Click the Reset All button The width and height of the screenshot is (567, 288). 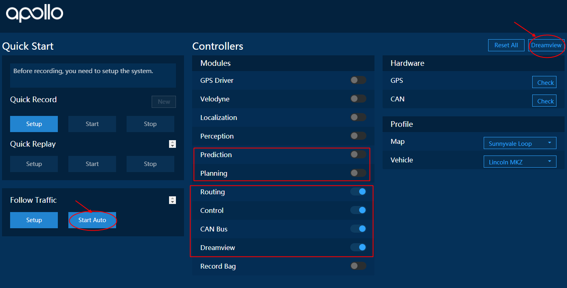tap(506, 45)
